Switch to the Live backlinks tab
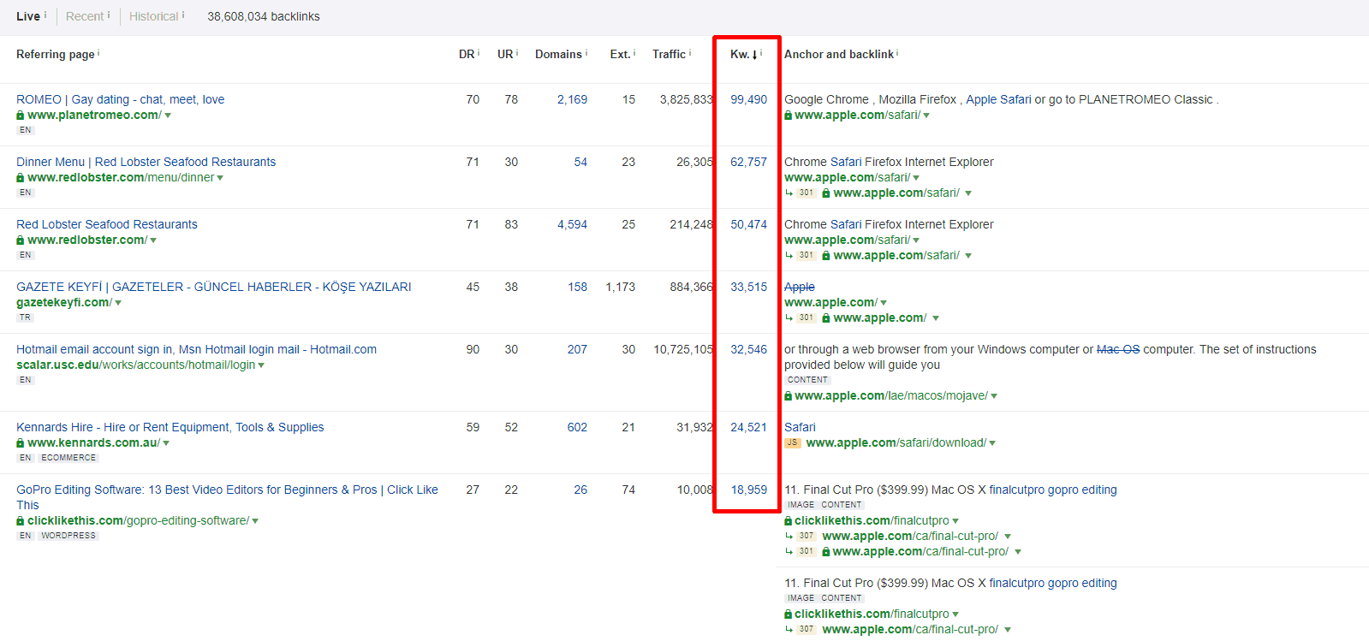 pos(27,16)
